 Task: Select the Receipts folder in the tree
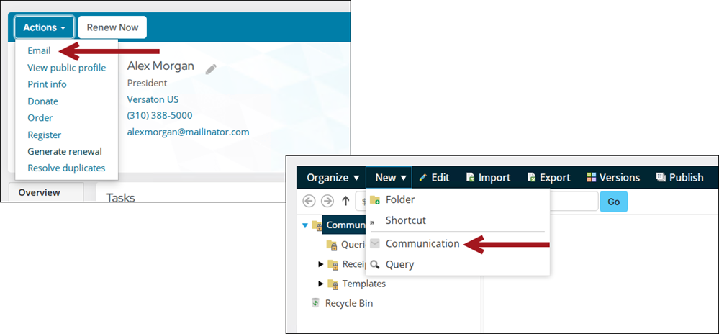[x=354, y=263]
